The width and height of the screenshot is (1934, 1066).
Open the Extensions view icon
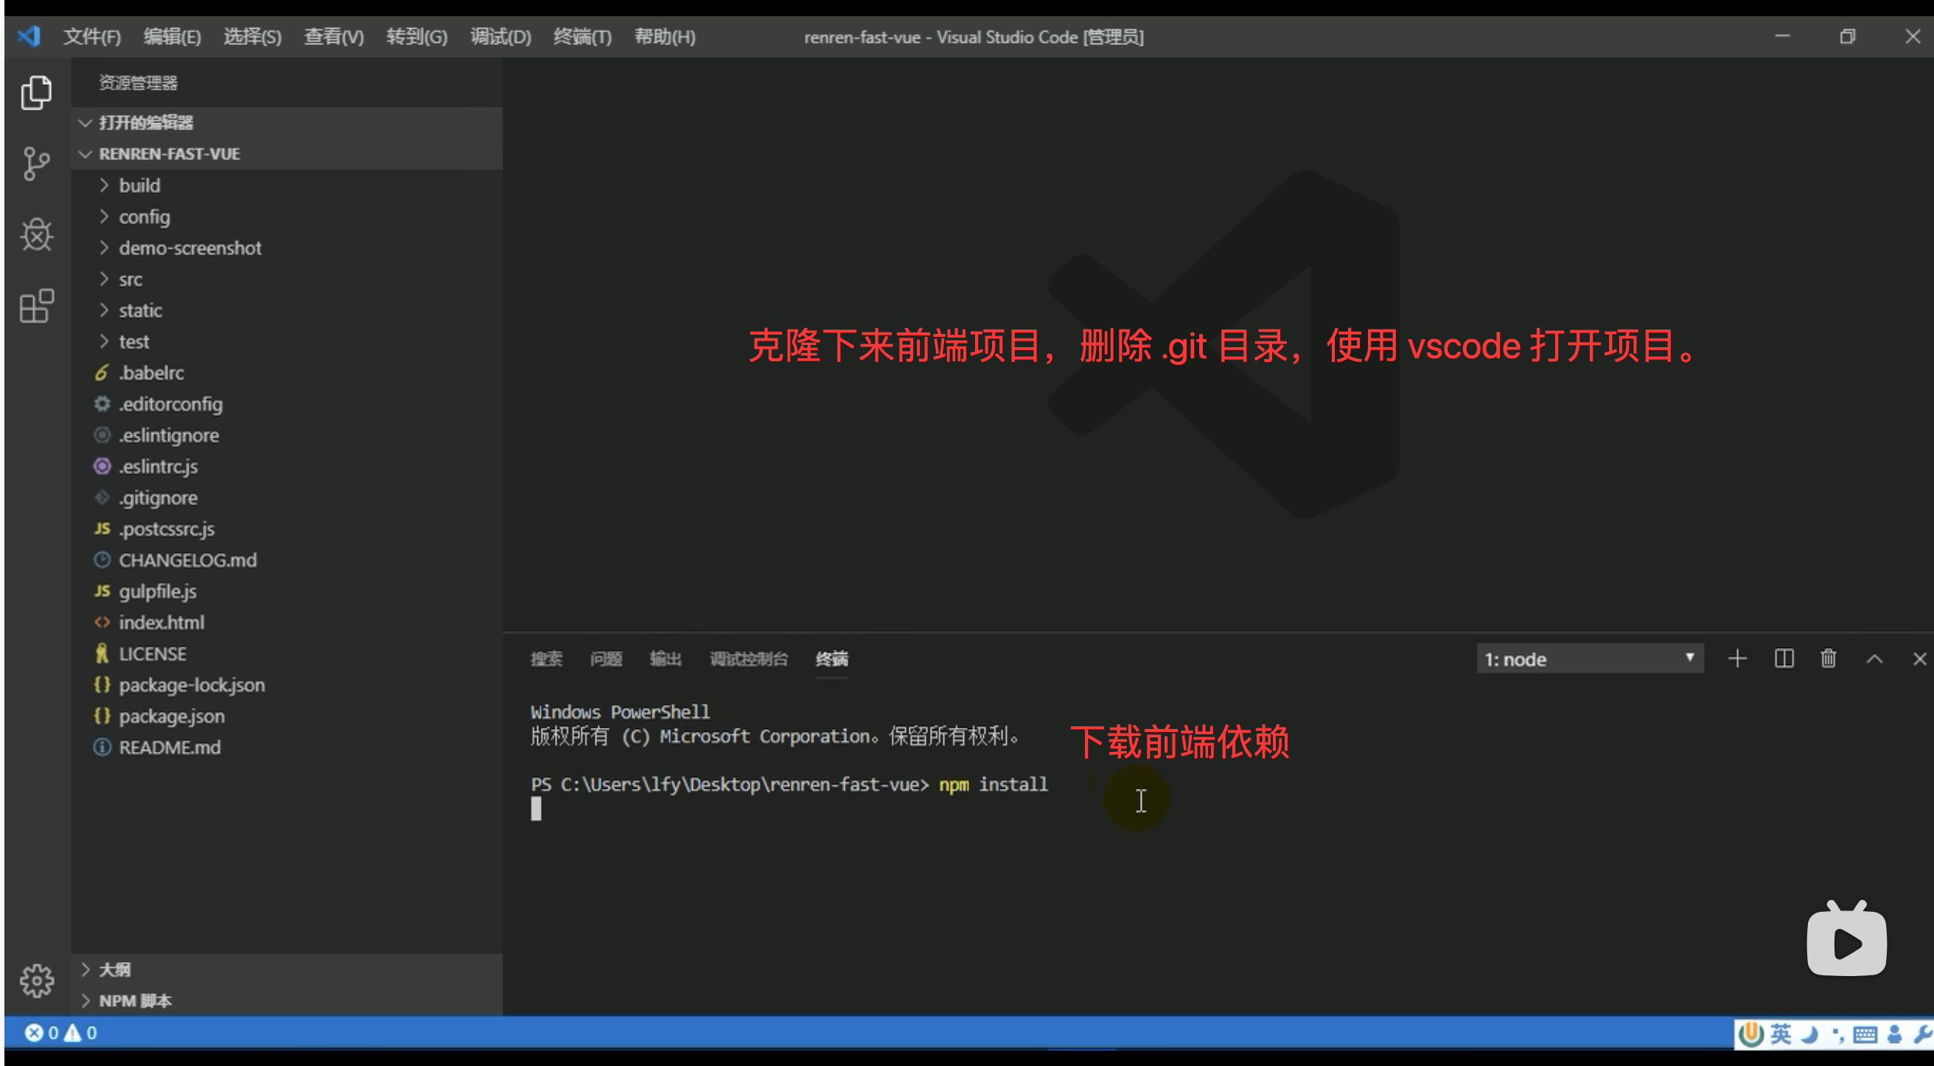pos(36,305)
